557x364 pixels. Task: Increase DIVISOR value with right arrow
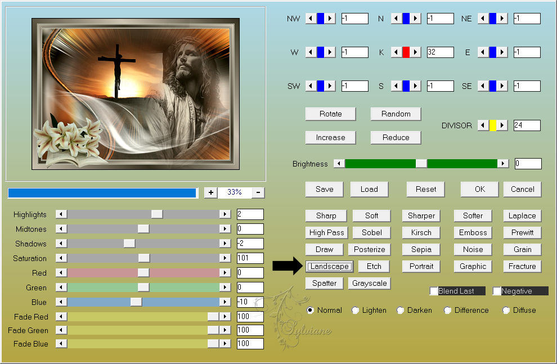point(502,125)
